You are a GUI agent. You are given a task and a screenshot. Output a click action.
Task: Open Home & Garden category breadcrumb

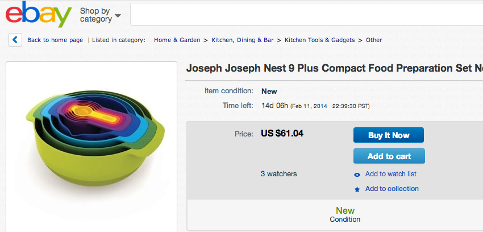point(177,40)
